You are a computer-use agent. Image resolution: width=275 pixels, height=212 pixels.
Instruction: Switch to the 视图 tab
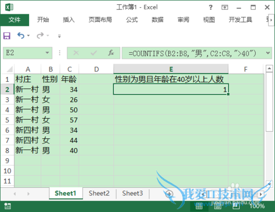209,20
